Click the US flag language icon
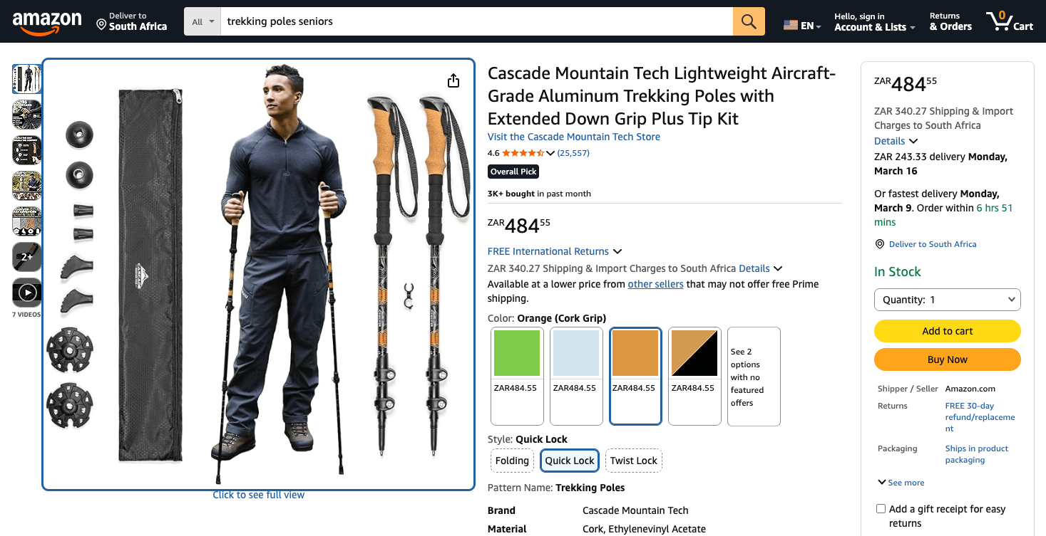1046x536 pixels. tap(790, 26)
